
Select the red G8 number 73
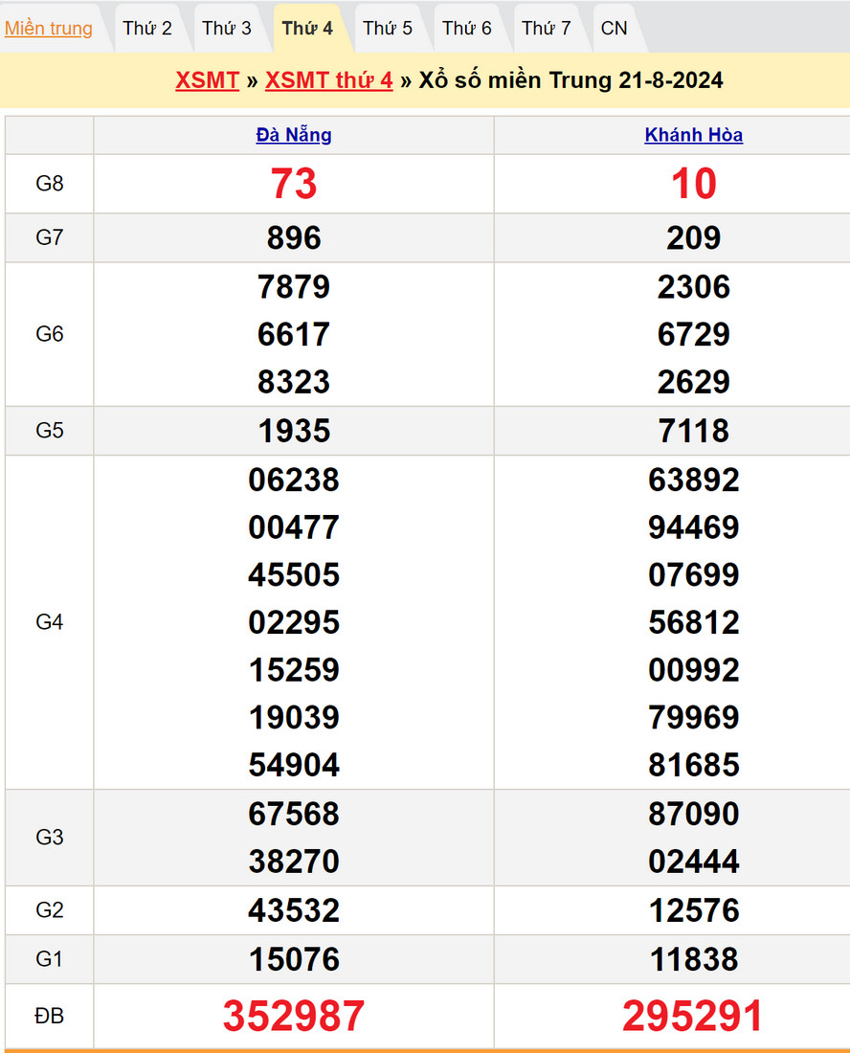[294, 184]
